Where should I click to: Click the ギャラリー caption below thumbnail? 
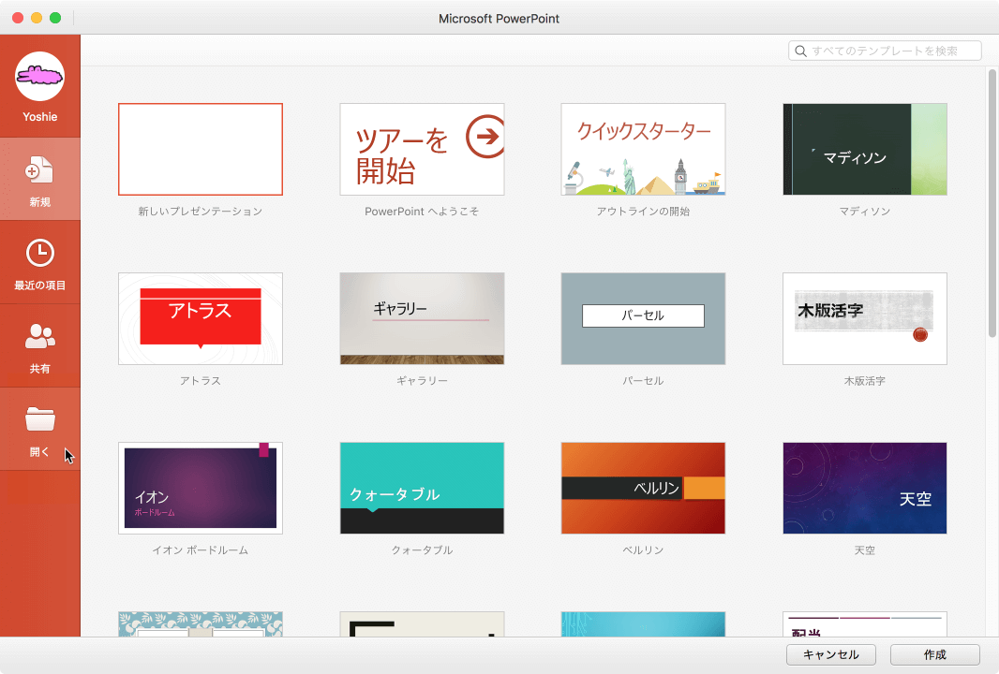422,381
